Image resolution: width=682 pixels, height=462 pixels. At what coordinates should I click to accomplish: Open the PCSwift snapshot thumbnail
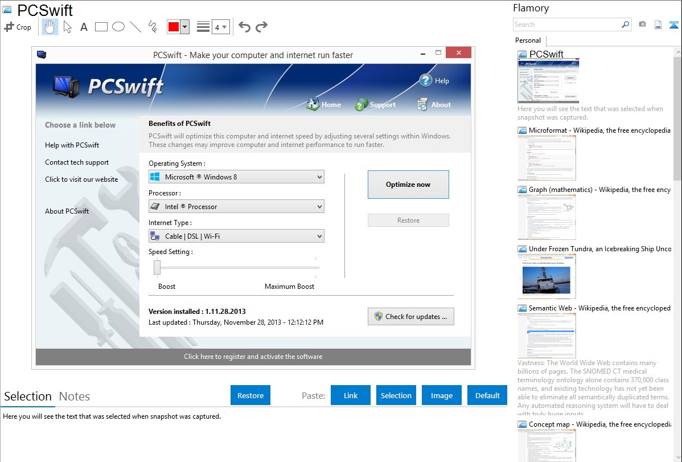[x=548, y=81]
